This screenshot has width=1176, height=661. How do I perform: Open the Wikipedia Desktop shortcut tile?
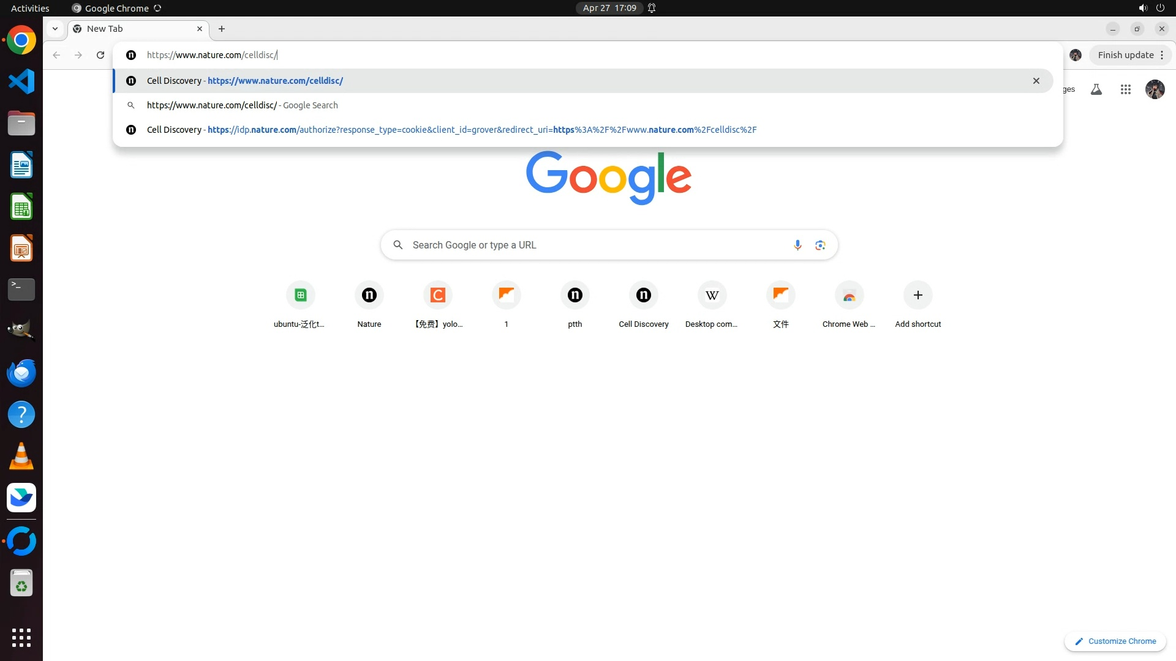pos(712,296)
